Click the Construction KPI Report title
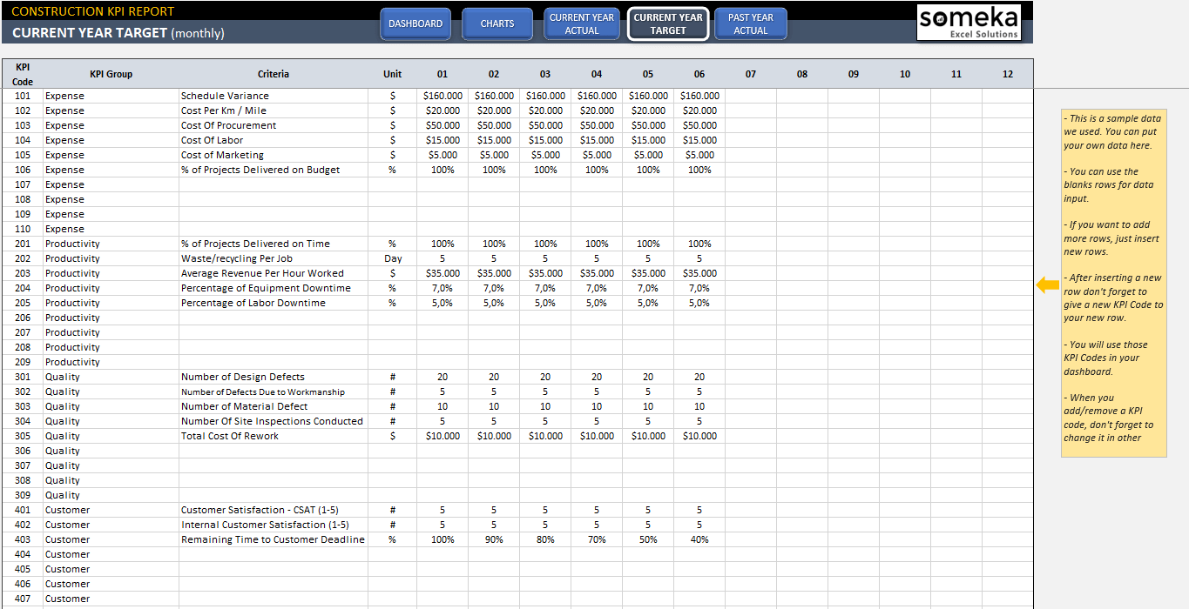The height and width of the screenshot is (609, 1189). click(93, 11)
